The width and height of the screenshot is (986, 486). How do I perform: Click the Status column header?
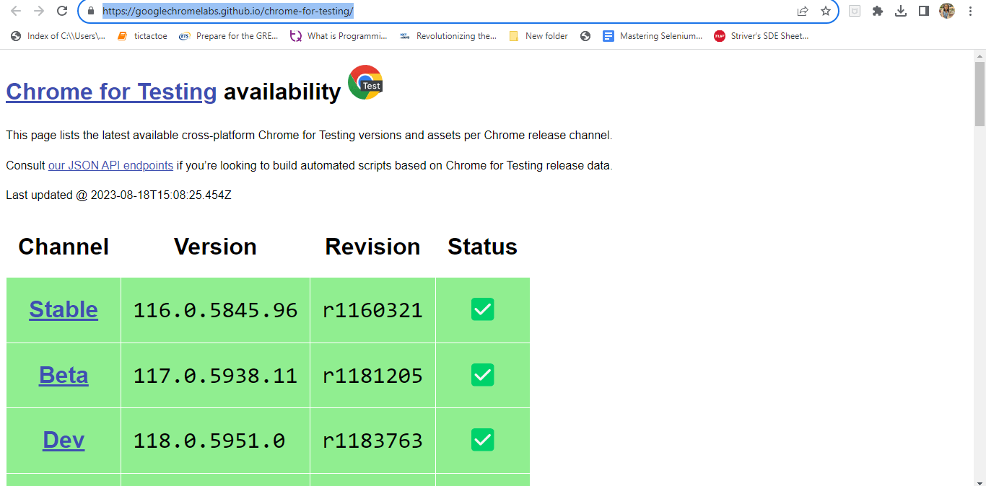(482, 247)
